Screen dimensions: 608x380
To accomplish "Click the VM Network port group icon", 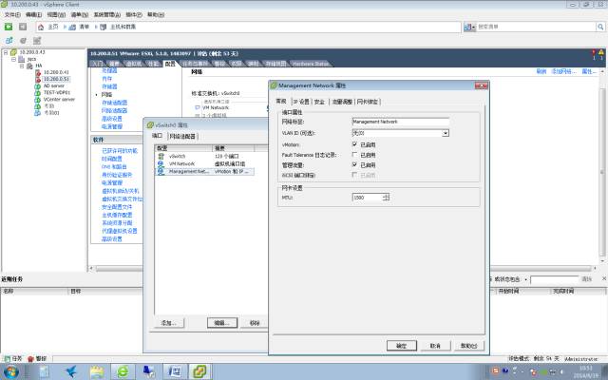I will click(161, 163).
